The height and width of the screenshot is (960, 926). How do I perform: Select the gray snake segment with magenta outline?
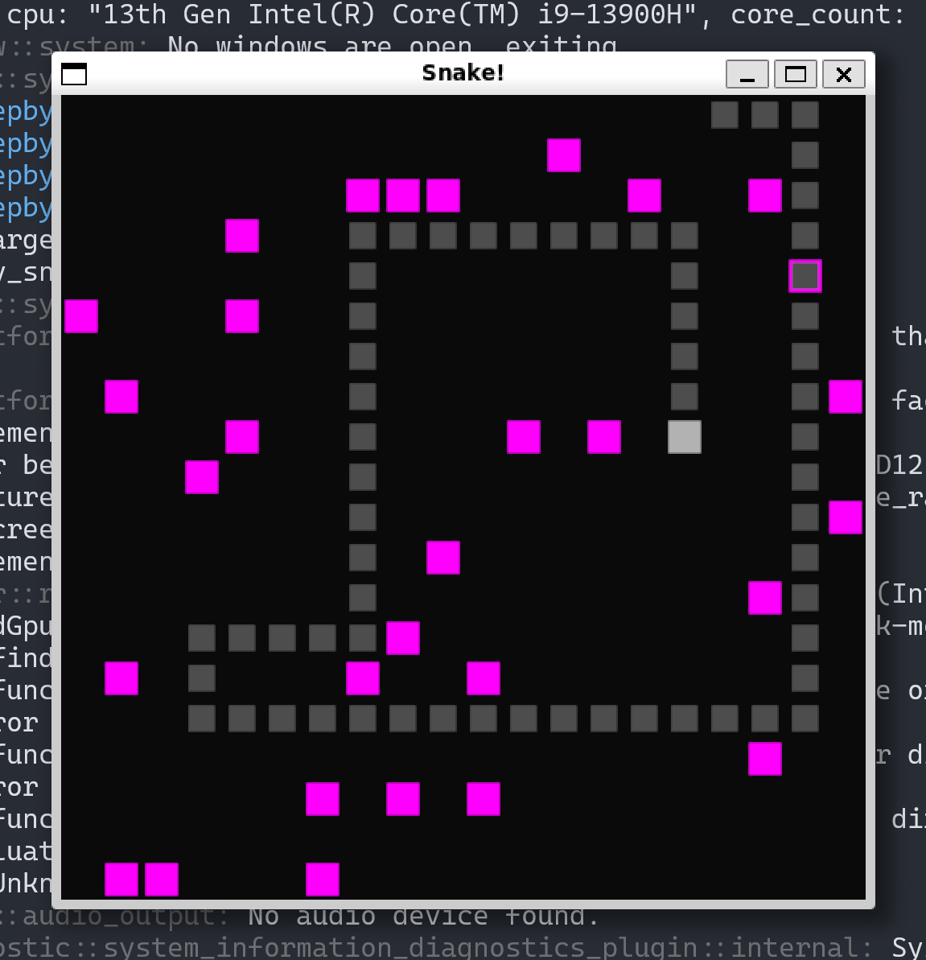tap(805, 276)
